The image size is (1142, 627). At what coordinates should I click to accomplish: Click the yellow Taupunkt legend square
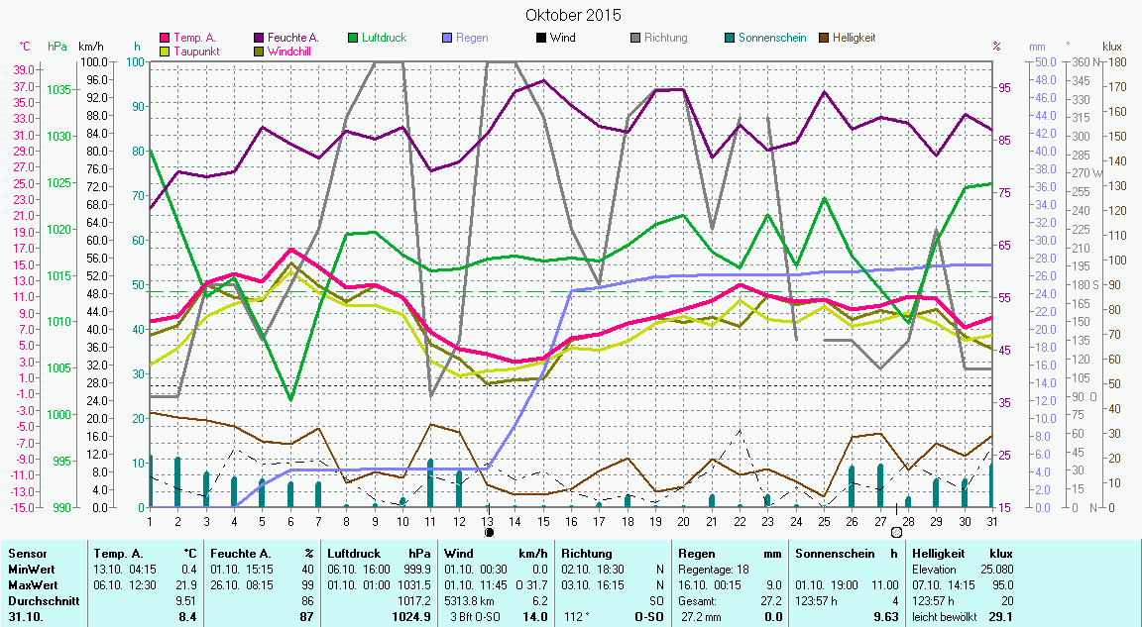(x=165, y=51)
